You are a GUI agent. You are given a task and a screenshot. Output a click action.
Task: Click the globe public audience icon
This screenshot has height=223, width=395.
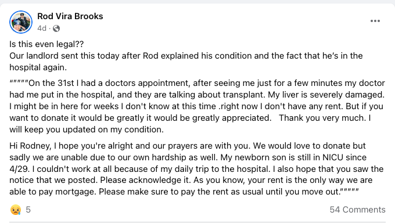56,28
